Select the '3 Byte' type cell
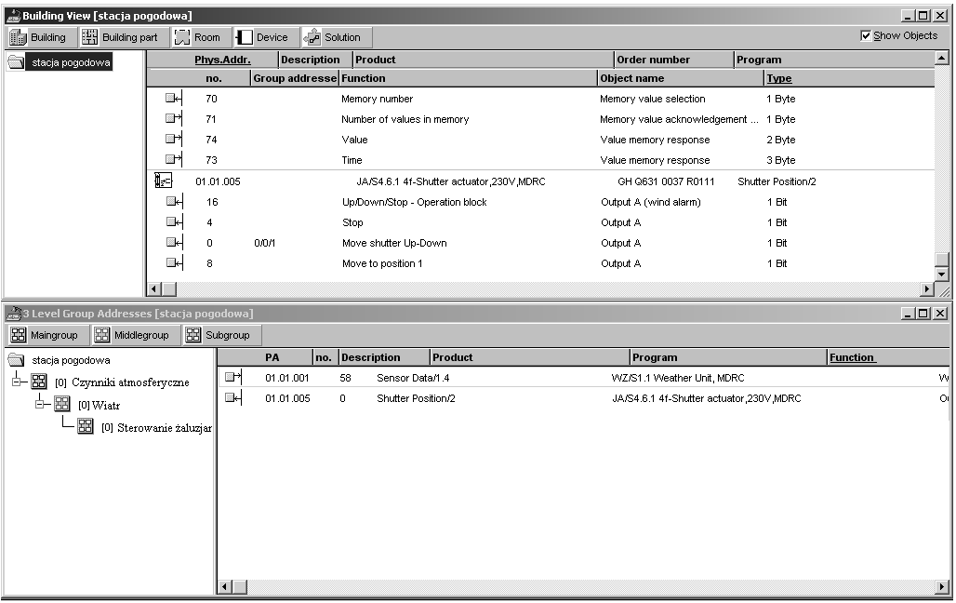The height and width of the screenshot is (603, 956). point(781,160)
